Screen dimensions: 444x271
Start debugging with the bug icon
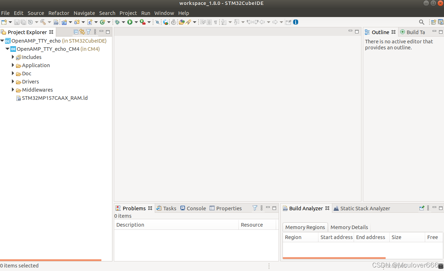click(117, 22)
